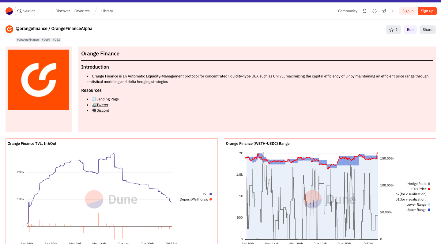441x244 pixels.
Task: Toggle the ETH Price legend series
Action: click(421, 189)
